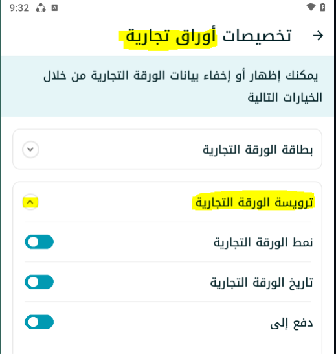336x354 pixels.
Task: Expand بطاقة الورقة التجارية with chevron down
Action: tap(30, 149)
